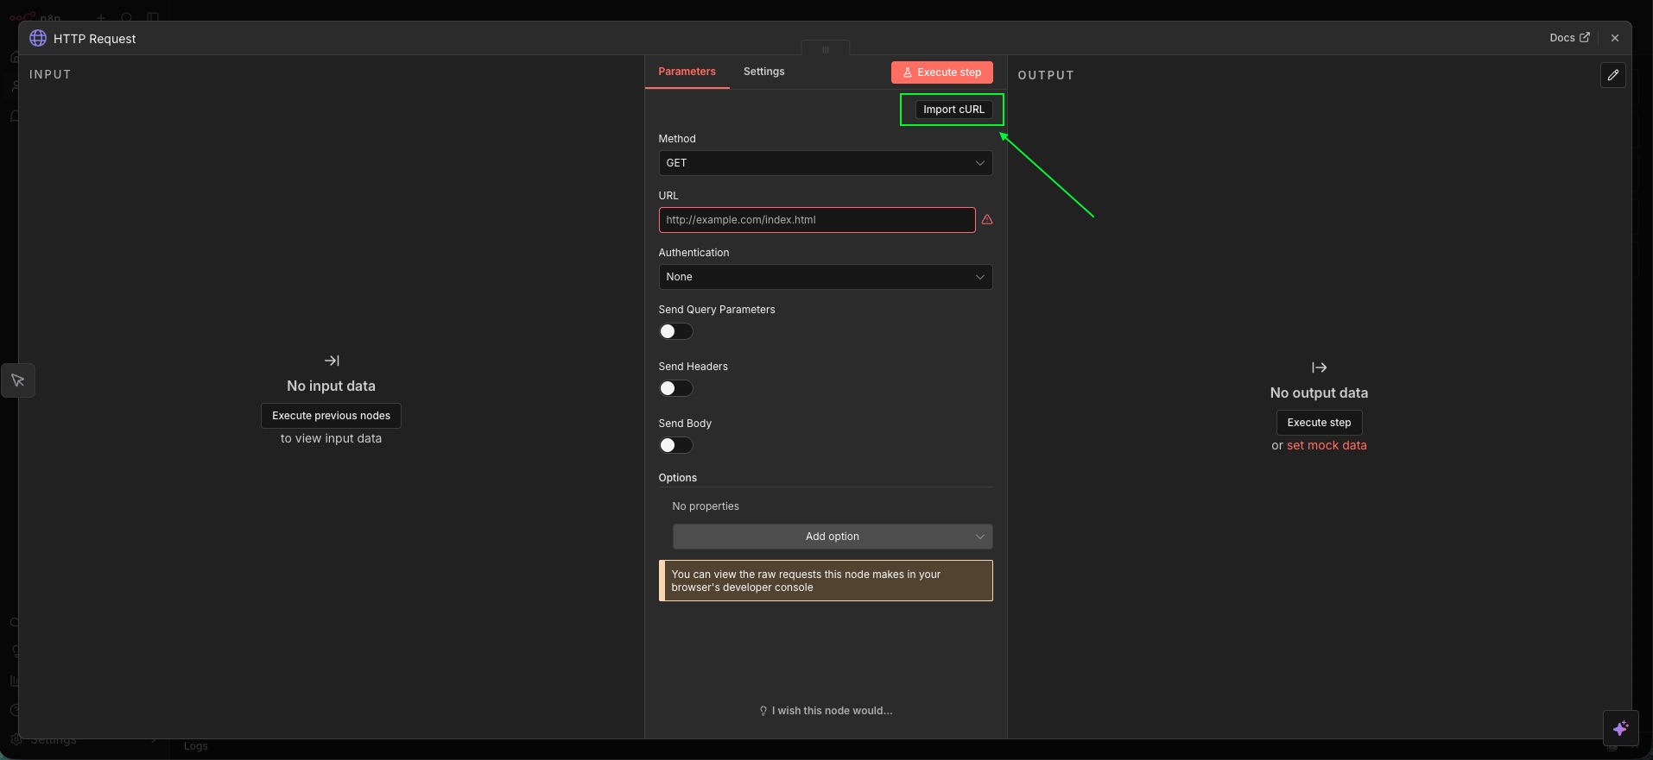Image resolution: width=1653 pixels, height=760 pixels.
Task: Open Docs external link
Action: (1568, 38)
